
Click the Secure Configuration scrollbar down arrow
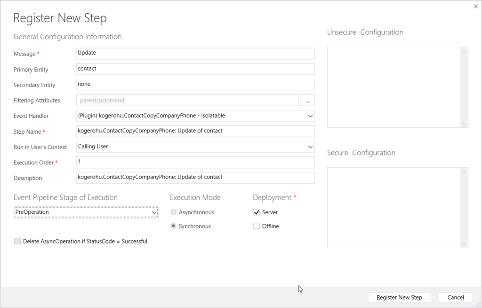pyautogui.click(x=464, y=244)
